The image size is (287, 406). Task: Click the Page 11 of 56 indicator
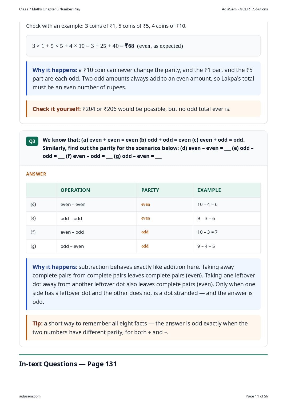click(257, 396)
